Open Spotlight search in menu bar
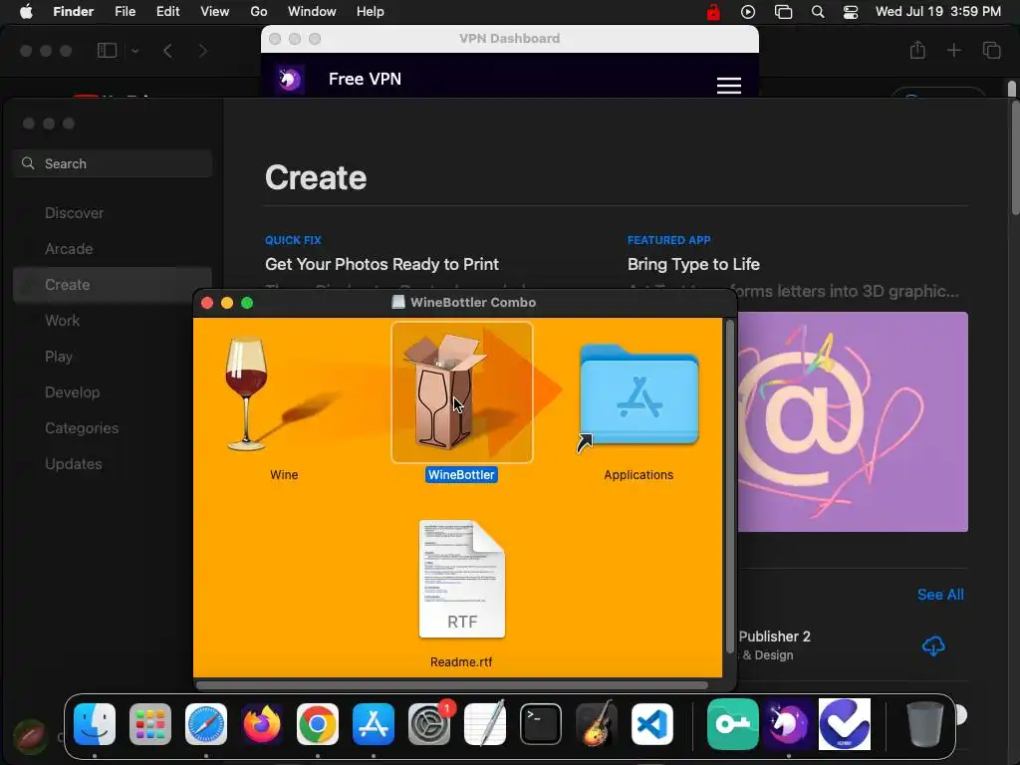The image size is (1020, 765). [x=818, y=12]
